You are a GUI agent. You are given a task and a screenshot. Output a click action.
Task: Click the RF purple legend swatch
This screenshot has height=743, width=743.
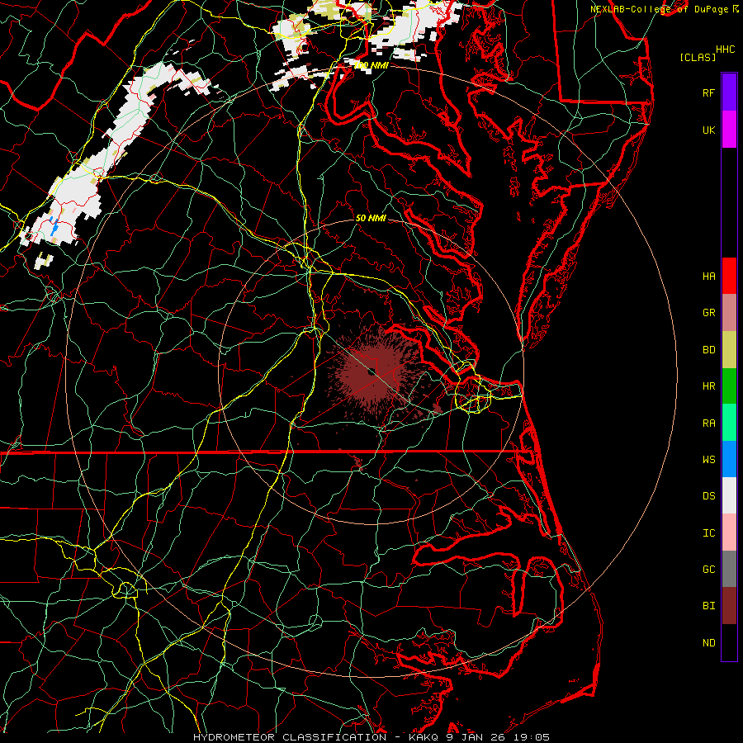(x=729, y=92)
